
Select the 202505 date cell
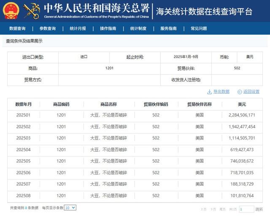coord(24,161)
